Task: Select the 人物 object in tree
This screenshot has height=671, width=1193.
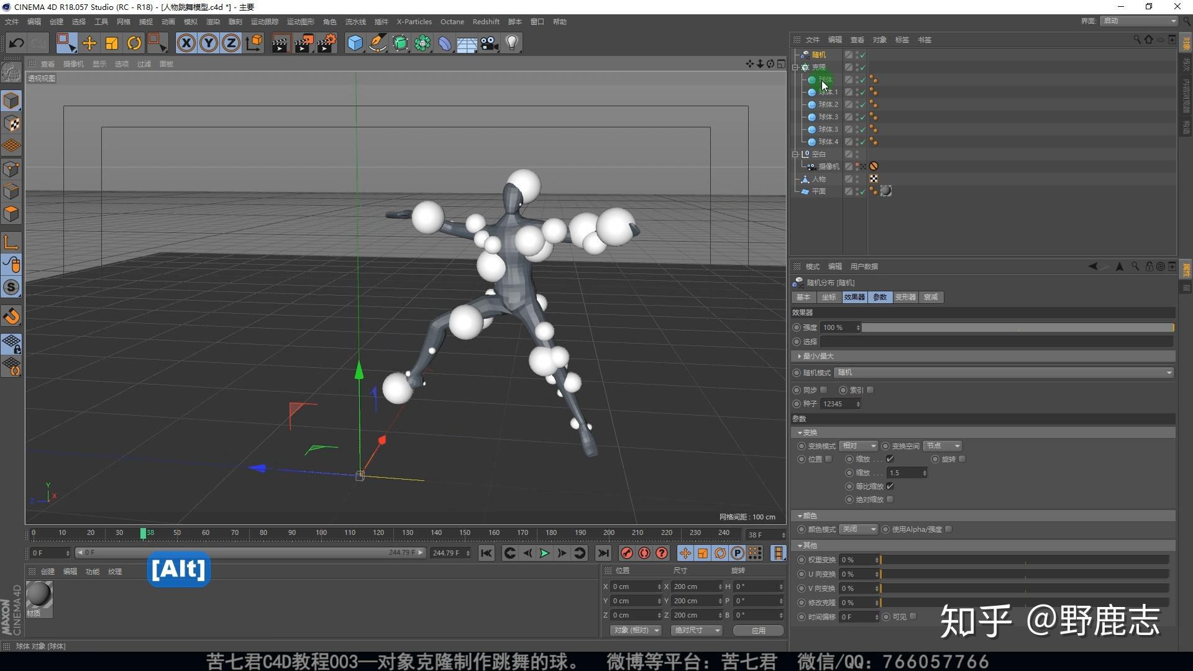Action: [x=818, y=179]
